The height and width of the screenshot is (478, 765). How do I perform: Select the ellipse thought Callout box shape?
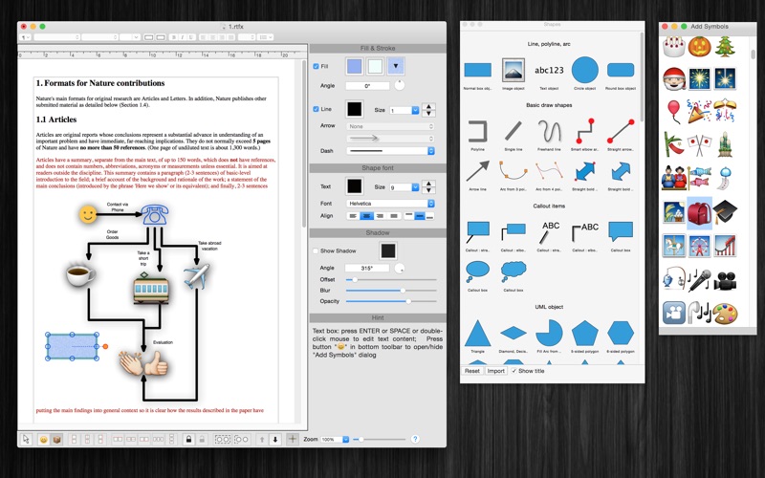pos(477,272)
